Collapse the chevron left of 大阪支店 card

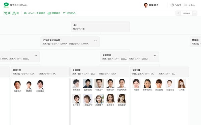[36, 56]
